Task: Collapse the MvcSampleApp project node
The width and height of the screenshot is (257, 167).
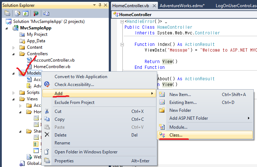Action: pyautogui.click(x=6, y=28)
